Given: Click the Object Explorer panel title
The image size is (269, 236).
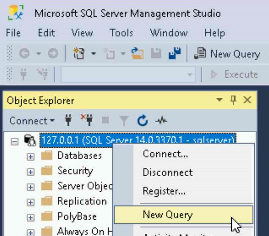Looking at the screenshot, I should 41,100.
